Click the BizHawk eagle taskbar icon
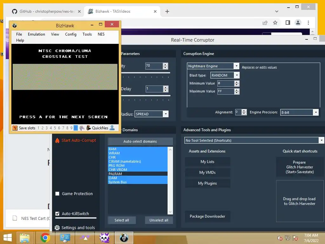Screen dimensions: 325x244 click(x=124, y=238)
